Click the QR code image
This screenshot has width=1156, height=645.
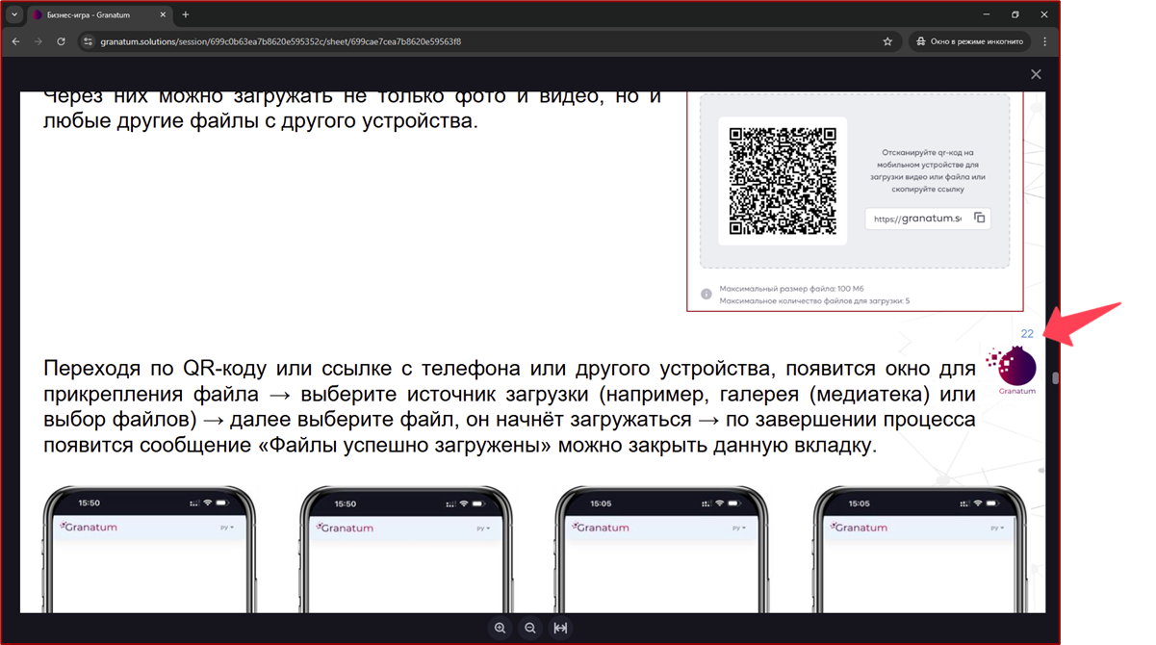pos(782,180)
